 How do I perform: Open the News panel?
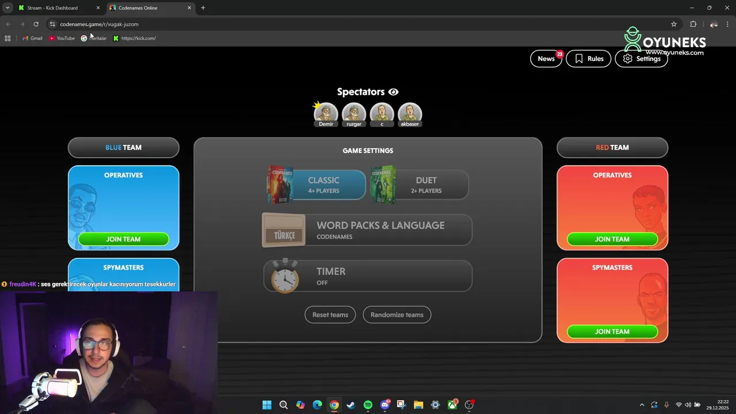546,59
